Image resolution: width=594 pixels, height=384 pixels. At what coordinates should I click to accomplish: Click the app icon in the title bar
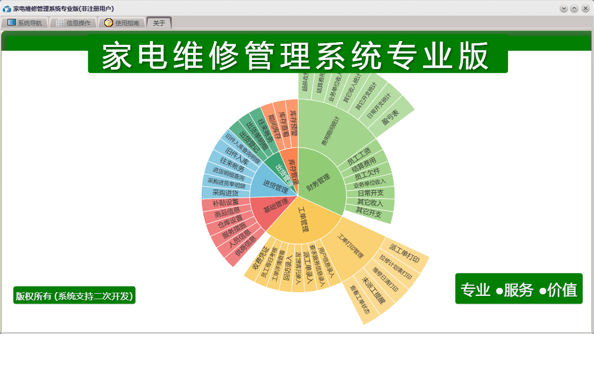[6, 8]
